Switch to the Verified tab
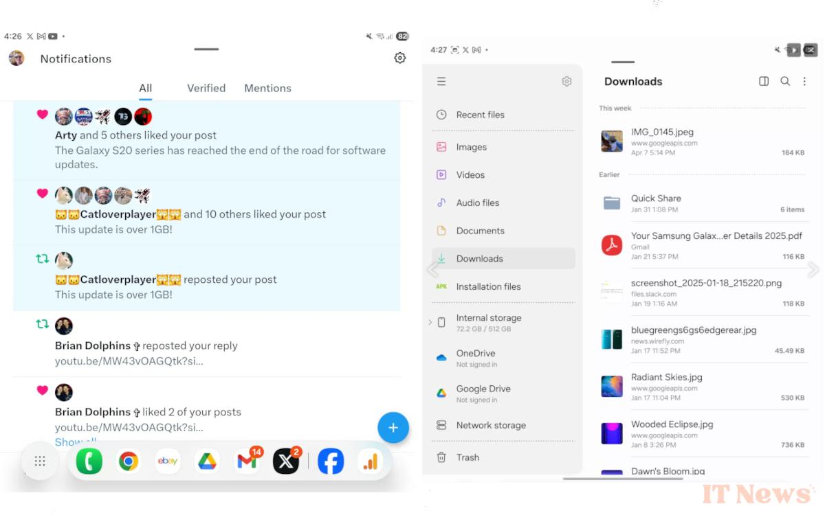 pos(206,88)
